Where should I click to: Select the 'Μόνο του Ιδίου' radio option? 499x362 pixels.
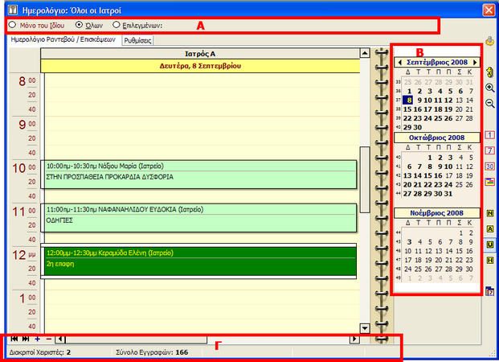(37, 25)
